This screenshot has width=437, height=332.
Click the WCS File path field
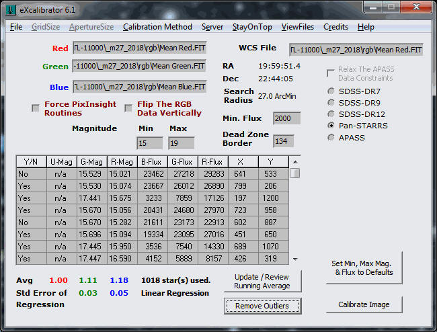coord(356,50)
